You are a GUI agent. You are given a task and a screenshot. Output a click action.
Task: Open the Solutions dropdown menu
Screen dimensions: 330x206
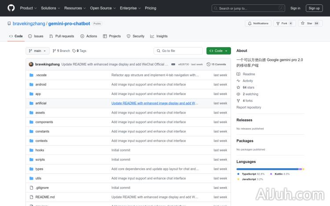pos(51,8)
